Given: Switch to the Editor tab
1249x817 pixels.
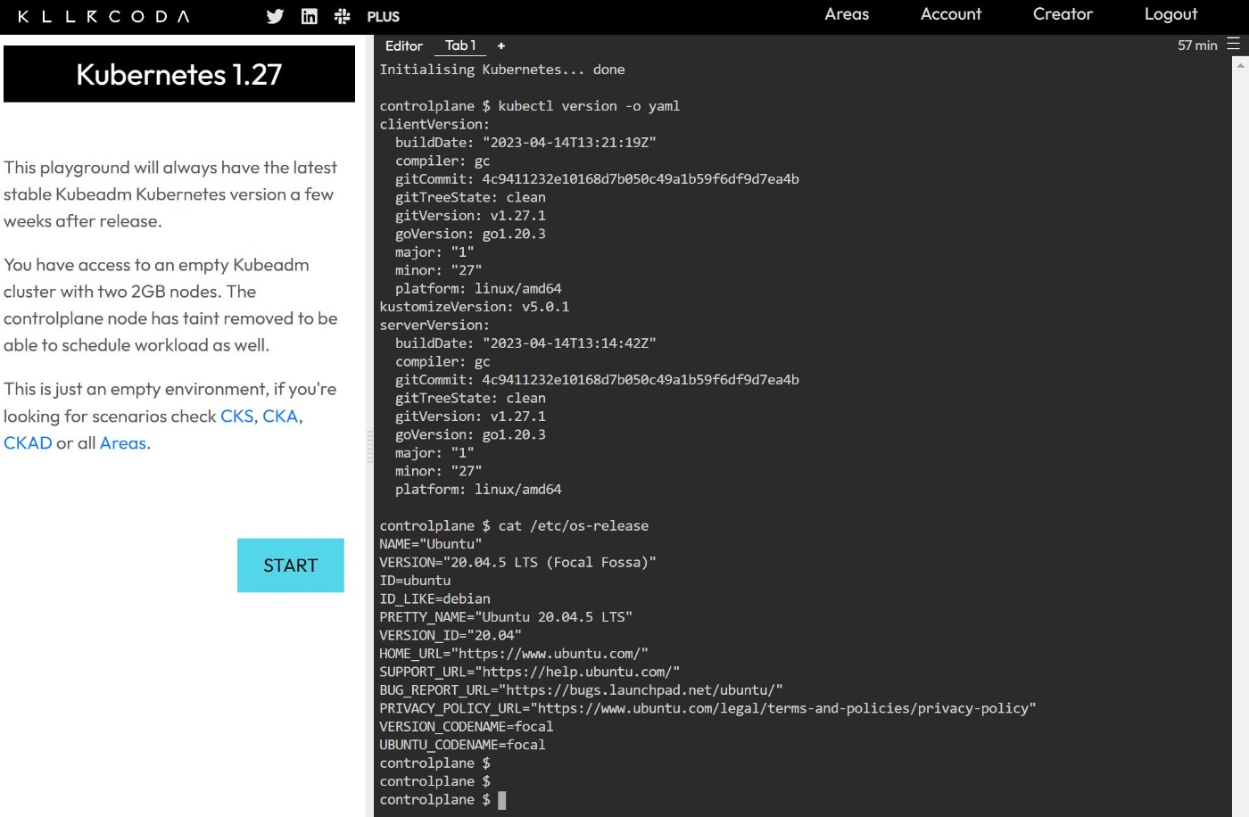Looking at the screenshot, I should click(x=404, y=45).
